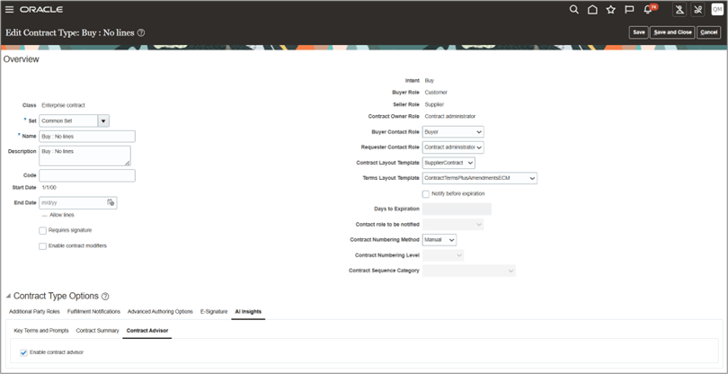Viewport: 728px width, 374px height.
Task: Go to the Home icon
Action: 592,9
